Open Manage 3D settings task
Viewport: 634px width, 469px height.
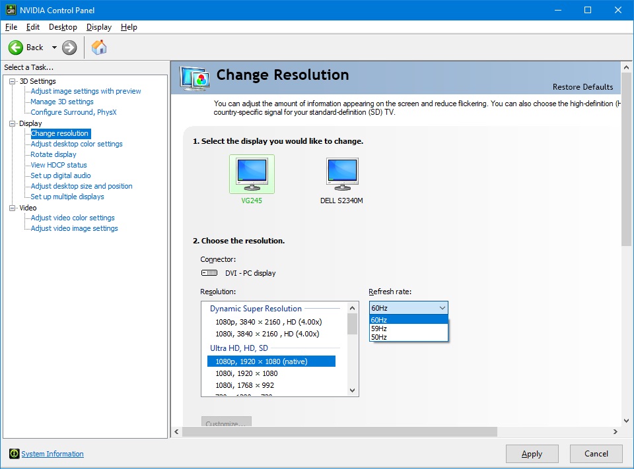coord(62,102)
